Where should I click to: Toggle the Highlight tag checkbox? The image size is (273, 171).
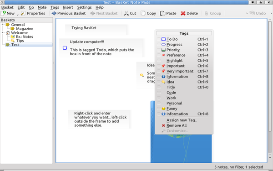pyautogui.click(x=159, y=61)
